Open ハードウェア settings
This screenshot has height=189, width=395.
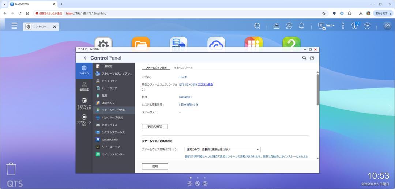tap(114, 88)
